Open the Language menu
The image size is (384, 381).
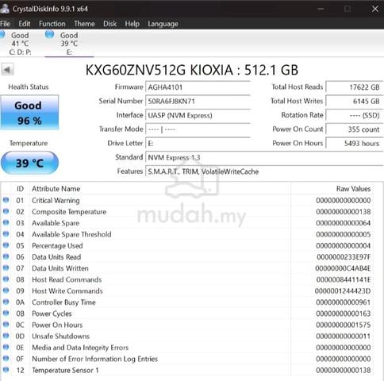point(163,24)
